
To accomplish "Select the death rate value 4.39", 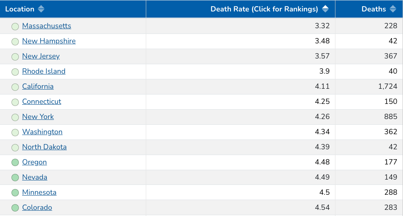I will pyautogui.click(x=322, y=147).
